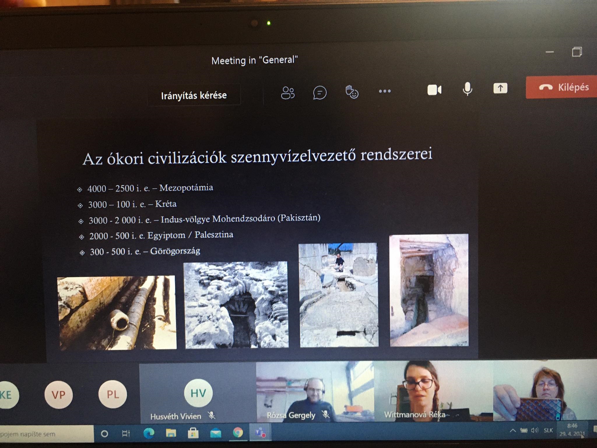Open File Explorer from the taskbar
Image resolution: width=597 pixels, height=448 pixels.
171,433
